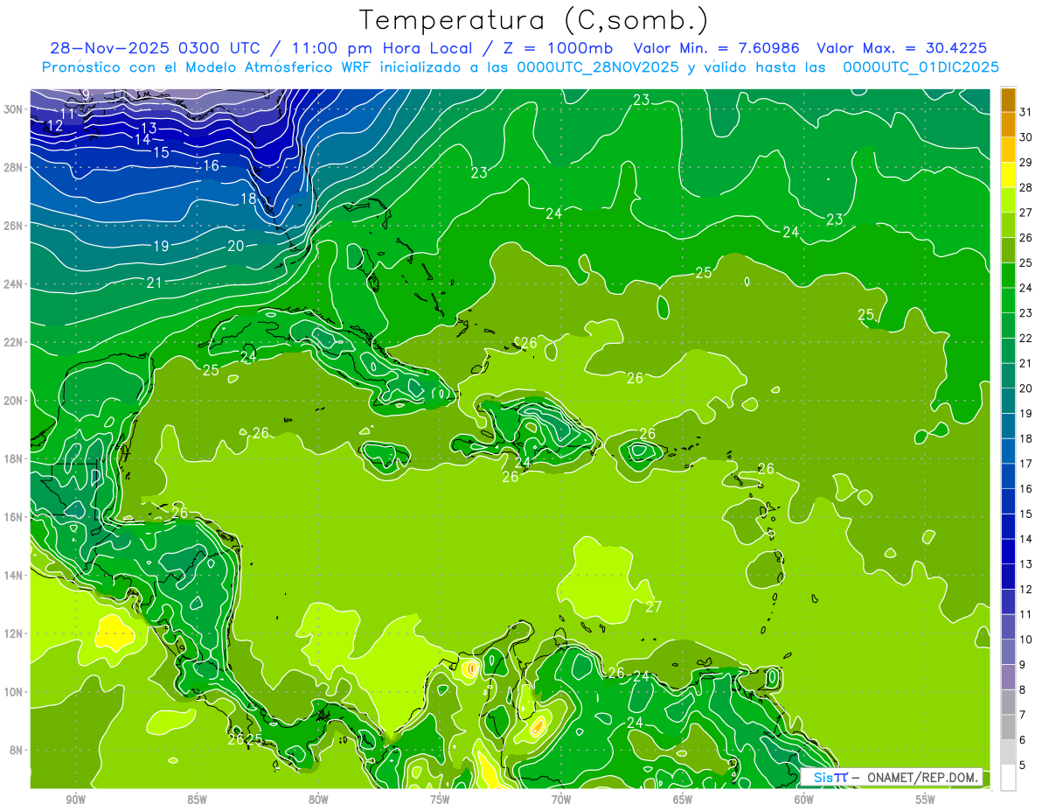Image resolution: width=1049 pixels, height=811 pixels.
Task: Click the '14N' latitude axis label
Action: (x=14, y=575)
